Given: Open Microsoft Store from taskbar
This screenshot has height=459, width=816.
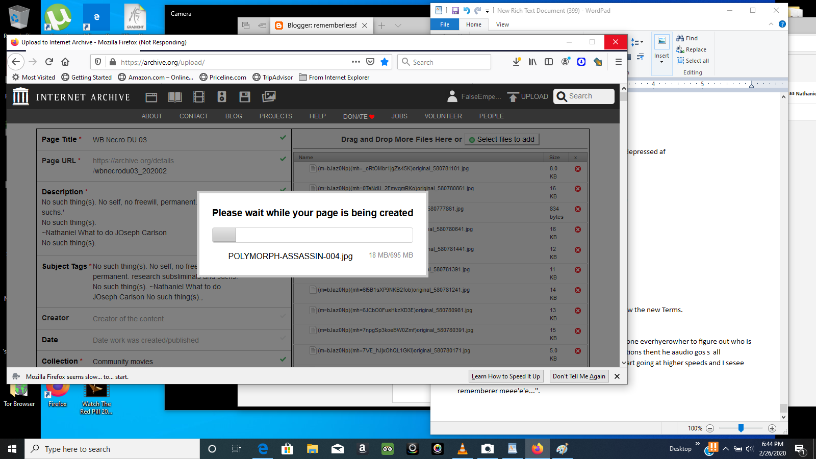Looking at the screenshot, I should coord(287,449).
